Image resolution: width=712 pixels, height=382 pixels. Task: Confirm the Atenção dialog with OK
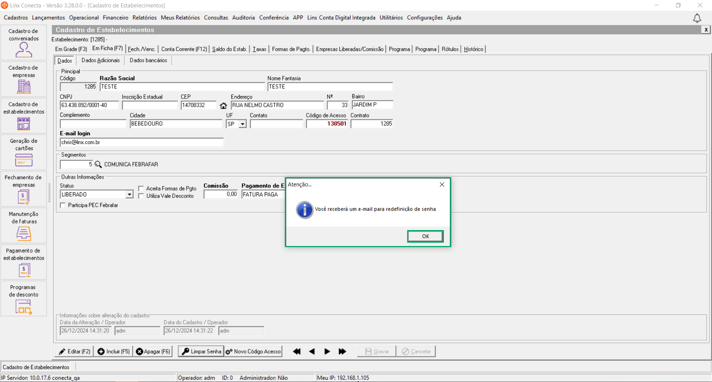point(425,236)
